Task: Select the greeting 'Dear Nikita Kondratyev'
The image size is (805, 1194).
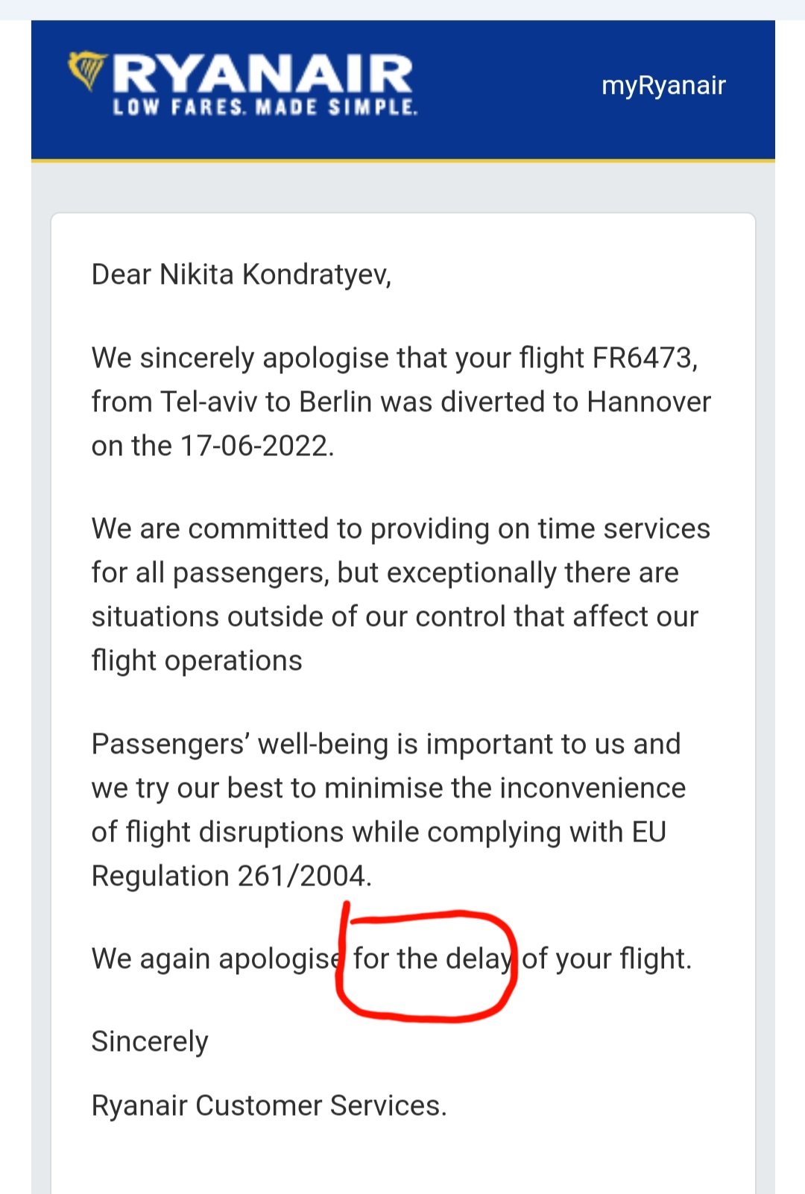Action: (241, 275)
